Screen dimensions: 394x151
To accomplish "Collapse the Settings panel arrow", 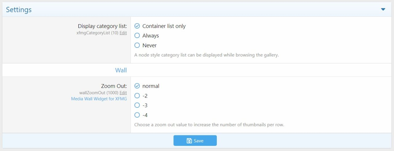I will click(383, 10).
